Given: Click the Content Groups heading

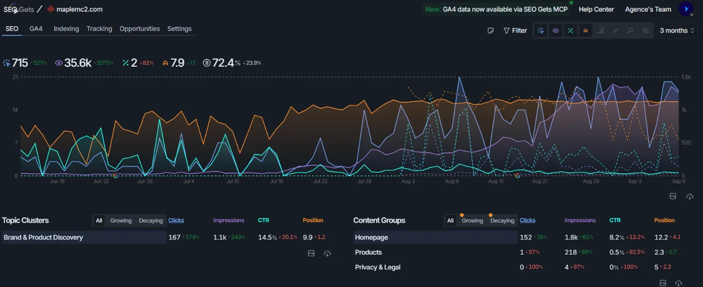Looking at the screenshot, I should [379, 220].
